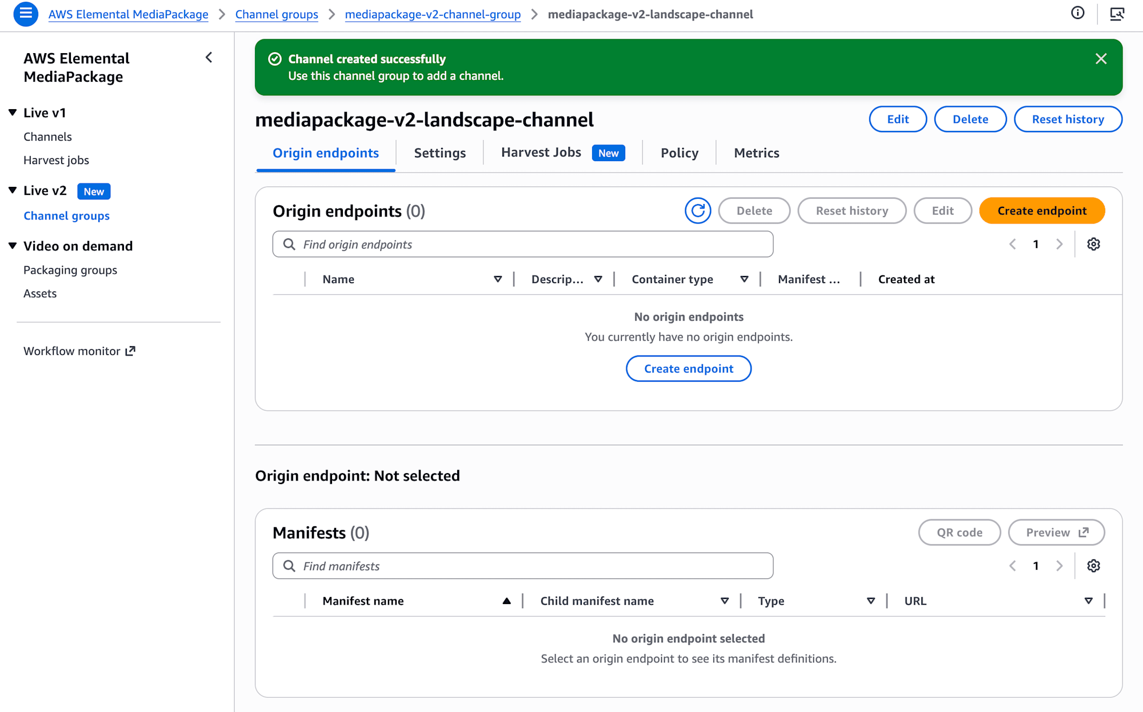The width and height of the screenshot is (1143, 712).
Task: Collapse the Live v1 section
Action: coord(13,113)
